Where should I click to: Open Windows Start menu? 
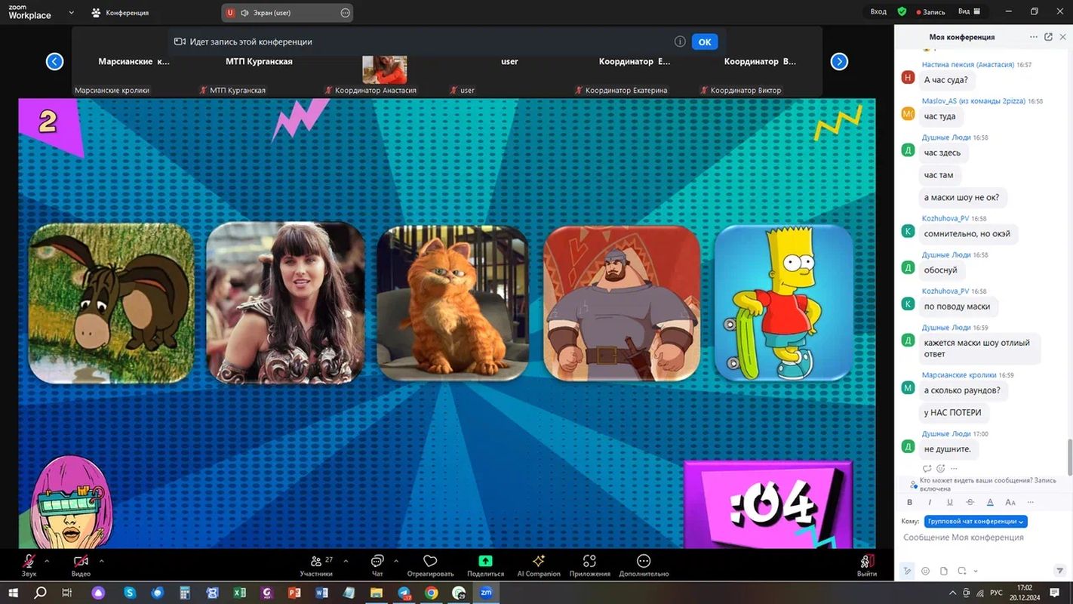pyautogui.click(x=14, y=593)
